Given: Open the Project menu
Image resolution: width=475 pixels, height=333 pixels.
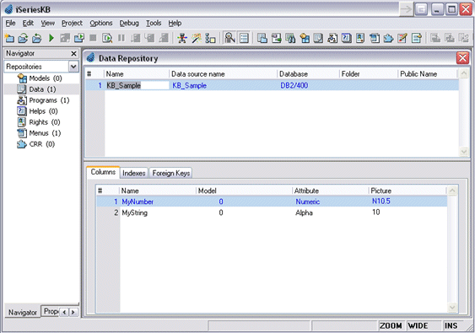Looking at the screenshot, I should (72, 23).
